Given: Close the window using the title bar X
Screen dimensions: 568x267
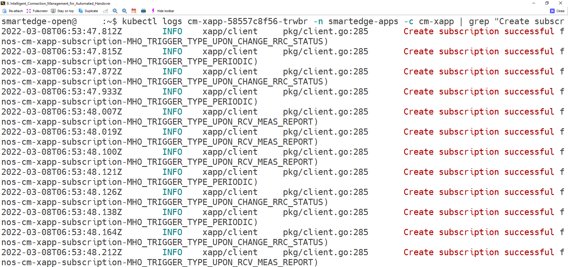Looking at the screenshot, I should (x=561, y=3).
